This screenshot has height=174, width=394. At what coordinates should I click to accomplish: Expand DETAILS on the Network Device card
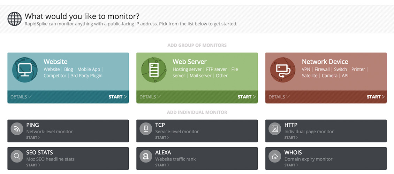click(x=279, y=97)
